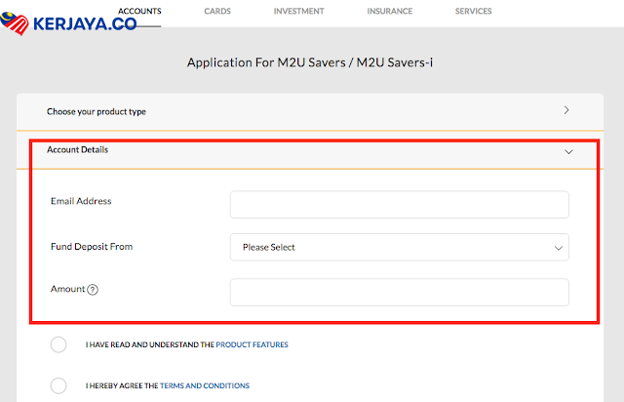624x402 pixels.
Task: Open the Product Features link
Action: (252, 344)
